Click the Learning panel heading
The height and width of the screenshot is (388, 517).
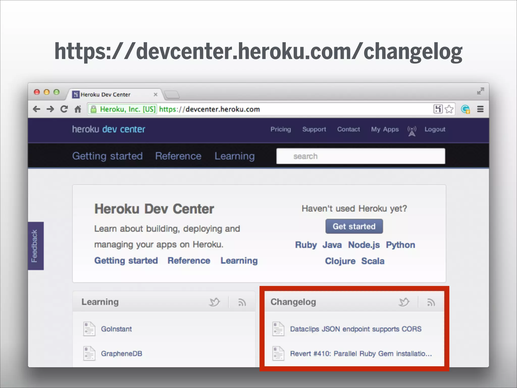click(x=100, y=302)
